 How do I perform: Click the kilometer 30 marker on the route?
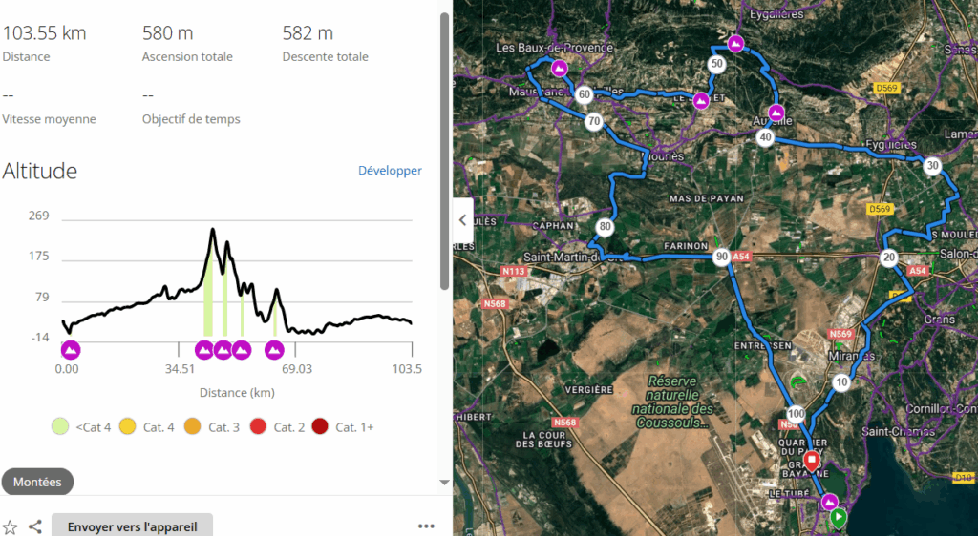pos(932,165)
